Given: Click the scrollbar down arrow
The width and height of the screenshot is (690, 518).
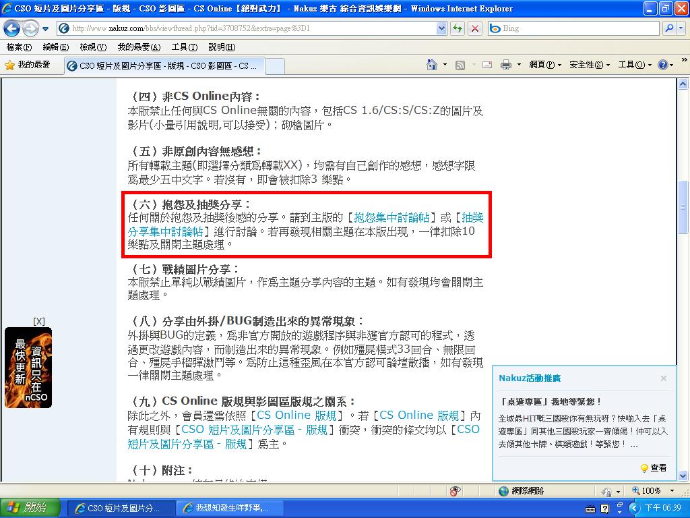Looking at the screenshot, I should point(683,476).
